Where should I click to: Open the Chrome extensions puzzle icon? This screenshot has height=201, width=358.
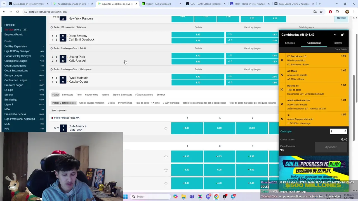337,12
